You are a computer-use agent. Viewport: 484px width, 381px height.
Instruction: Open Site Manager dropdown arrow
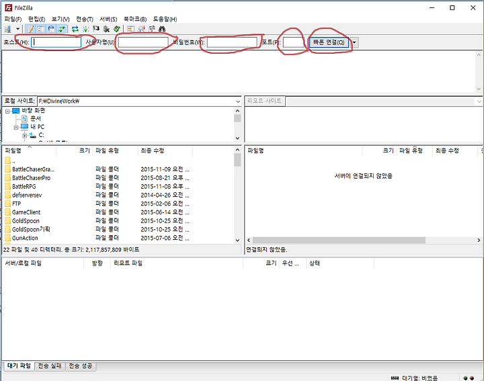18,29
